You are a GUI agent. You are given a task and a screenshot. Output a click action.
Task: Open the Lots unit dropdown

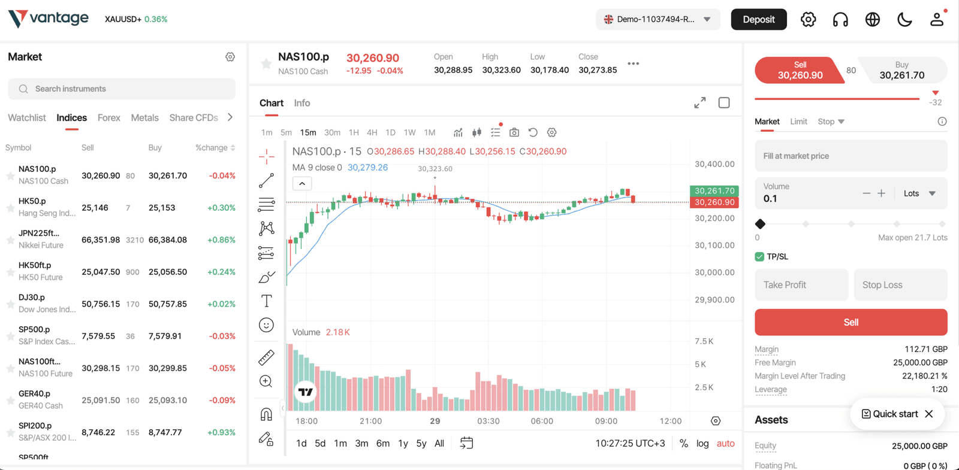click(x=920, y=193)
